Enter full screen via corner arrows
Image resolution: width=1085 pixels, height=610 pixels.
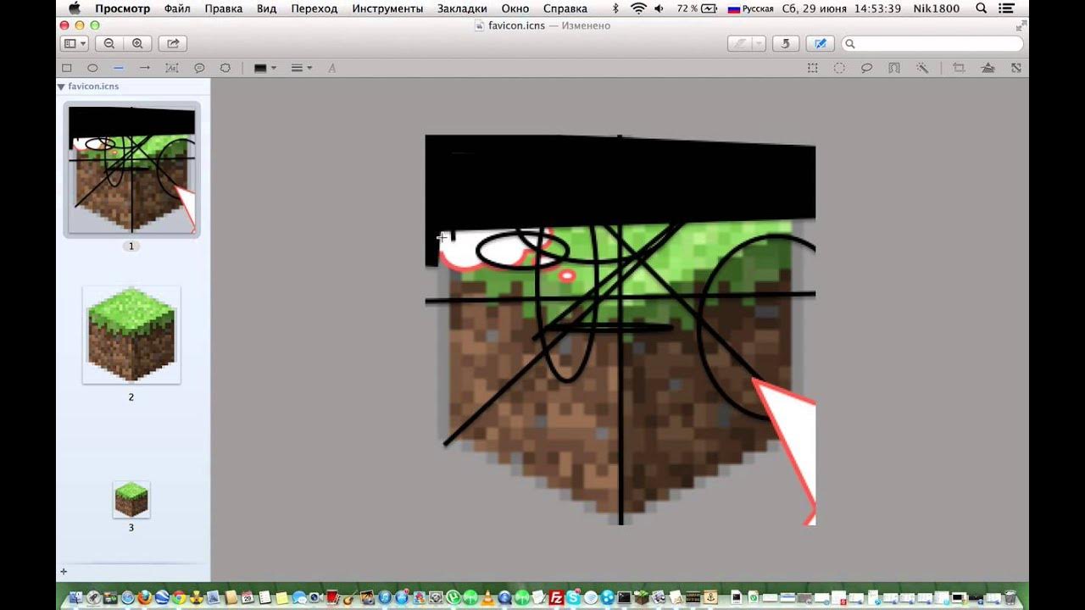pyautogui.click(x=1020, y=25)
